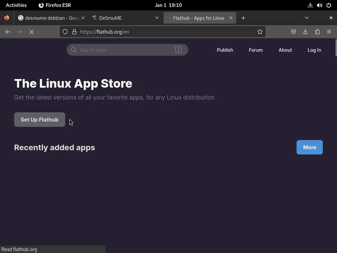
Task: Open the Firefox hamburger menu
Action: pyautogui.click(x=329, y=32)
